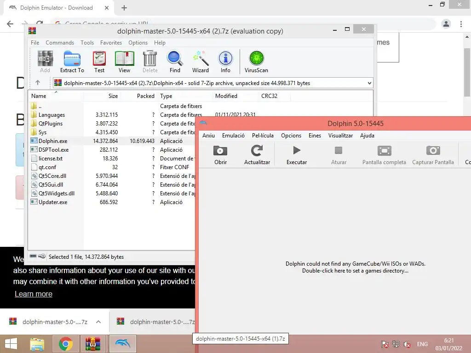The image size is (471, 353).
Task: Click the Add icon in WinRAR
Action: 45,62
